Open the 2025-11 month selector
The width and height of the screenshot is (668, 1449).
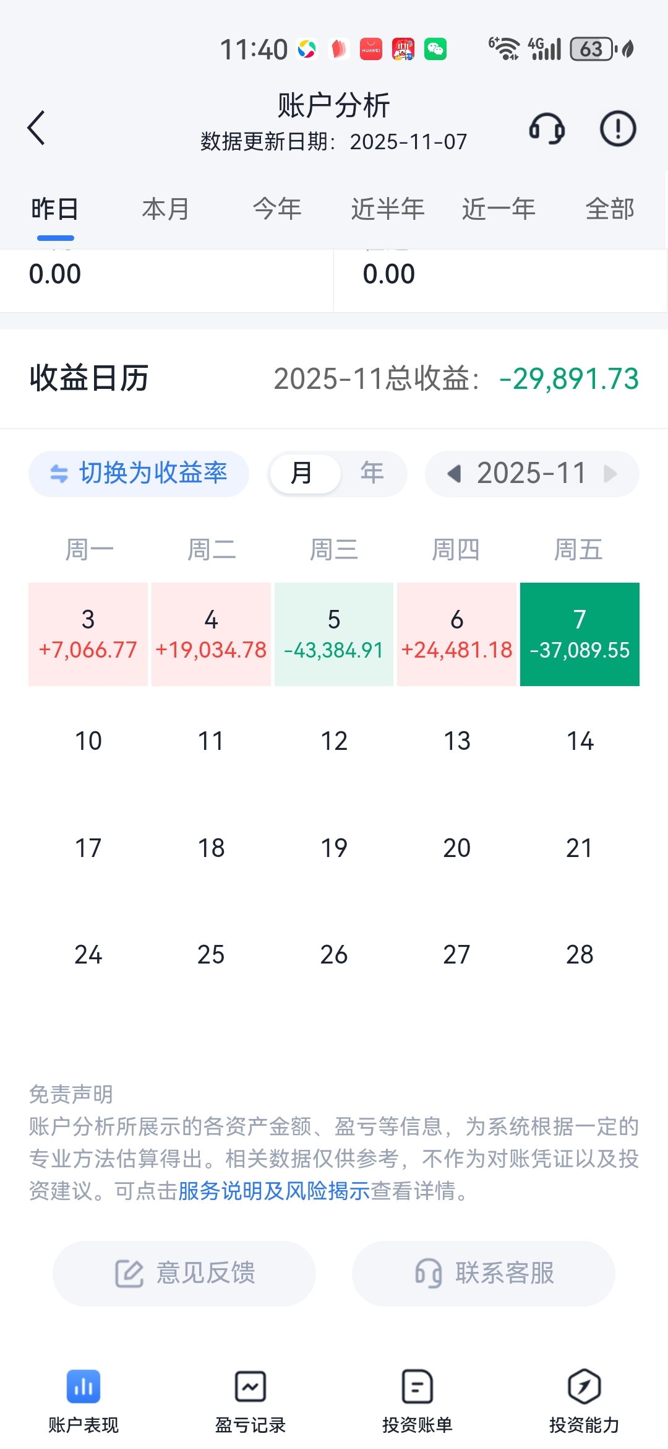(x=531, y=474)
